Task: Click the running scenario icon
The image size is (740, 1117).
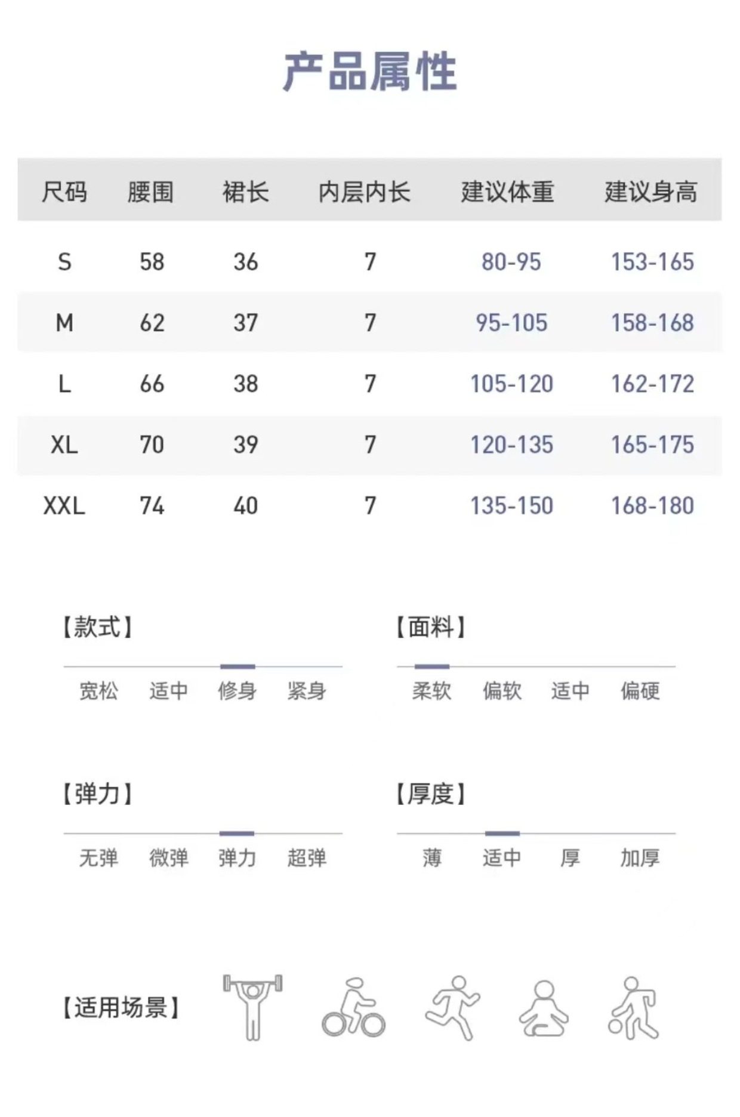Action: (452, 1007)
